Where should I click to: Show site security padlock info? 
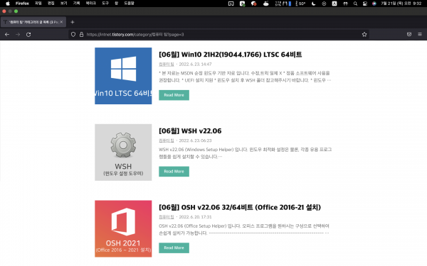coord(81,35)
